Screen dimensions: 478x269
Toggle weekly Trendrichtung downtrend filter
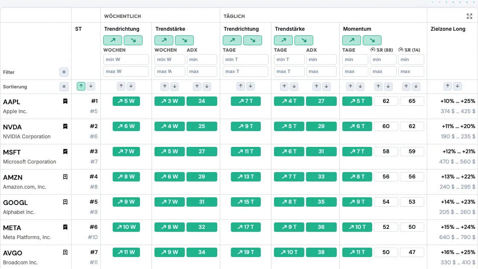pos(133,40)
